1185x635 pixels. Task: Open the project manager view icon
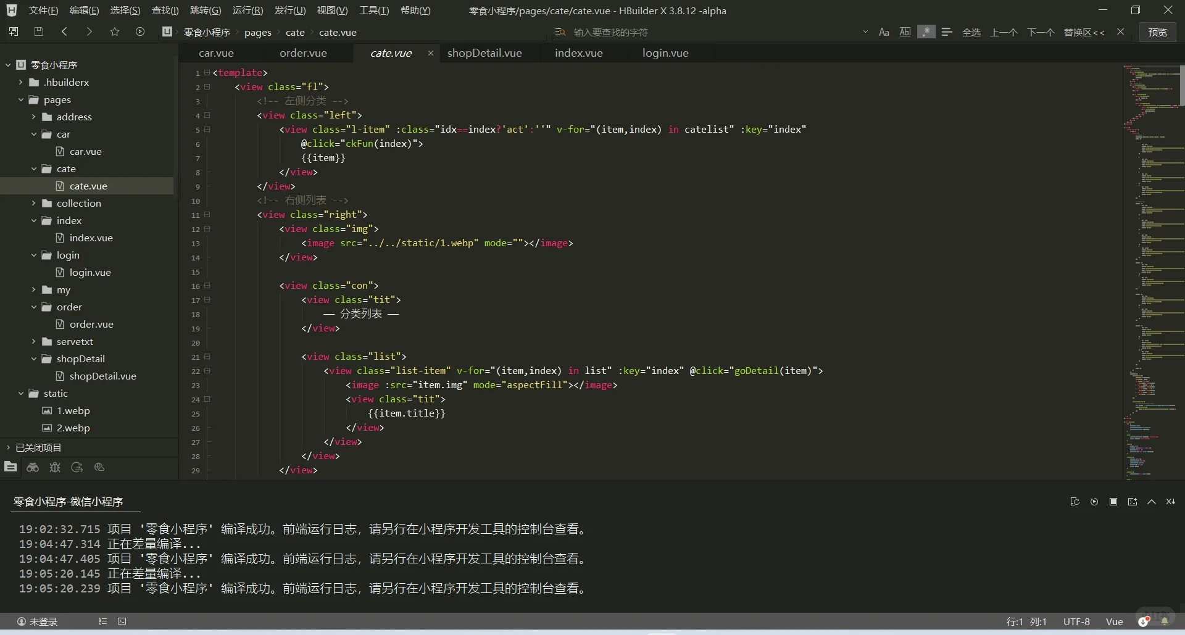coord(10,467)
